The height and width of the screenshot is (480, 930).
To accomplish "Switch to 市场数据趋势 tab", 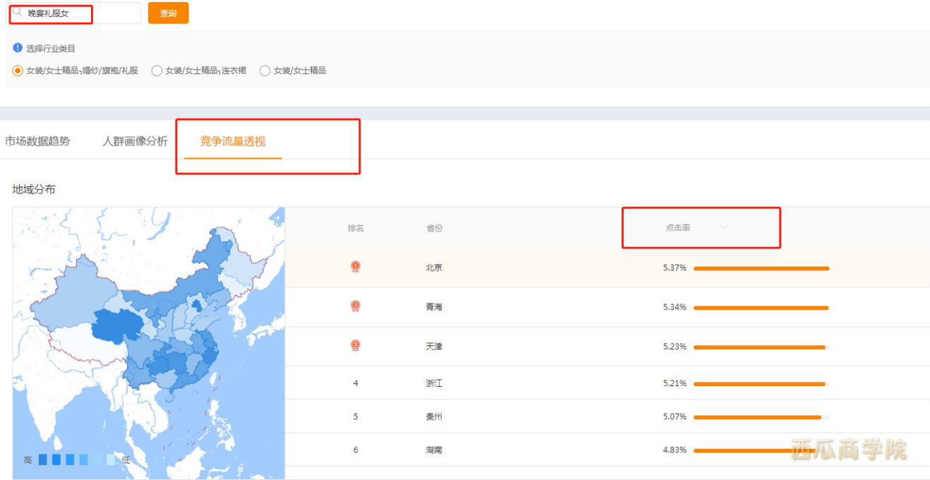I will [37, 141].
